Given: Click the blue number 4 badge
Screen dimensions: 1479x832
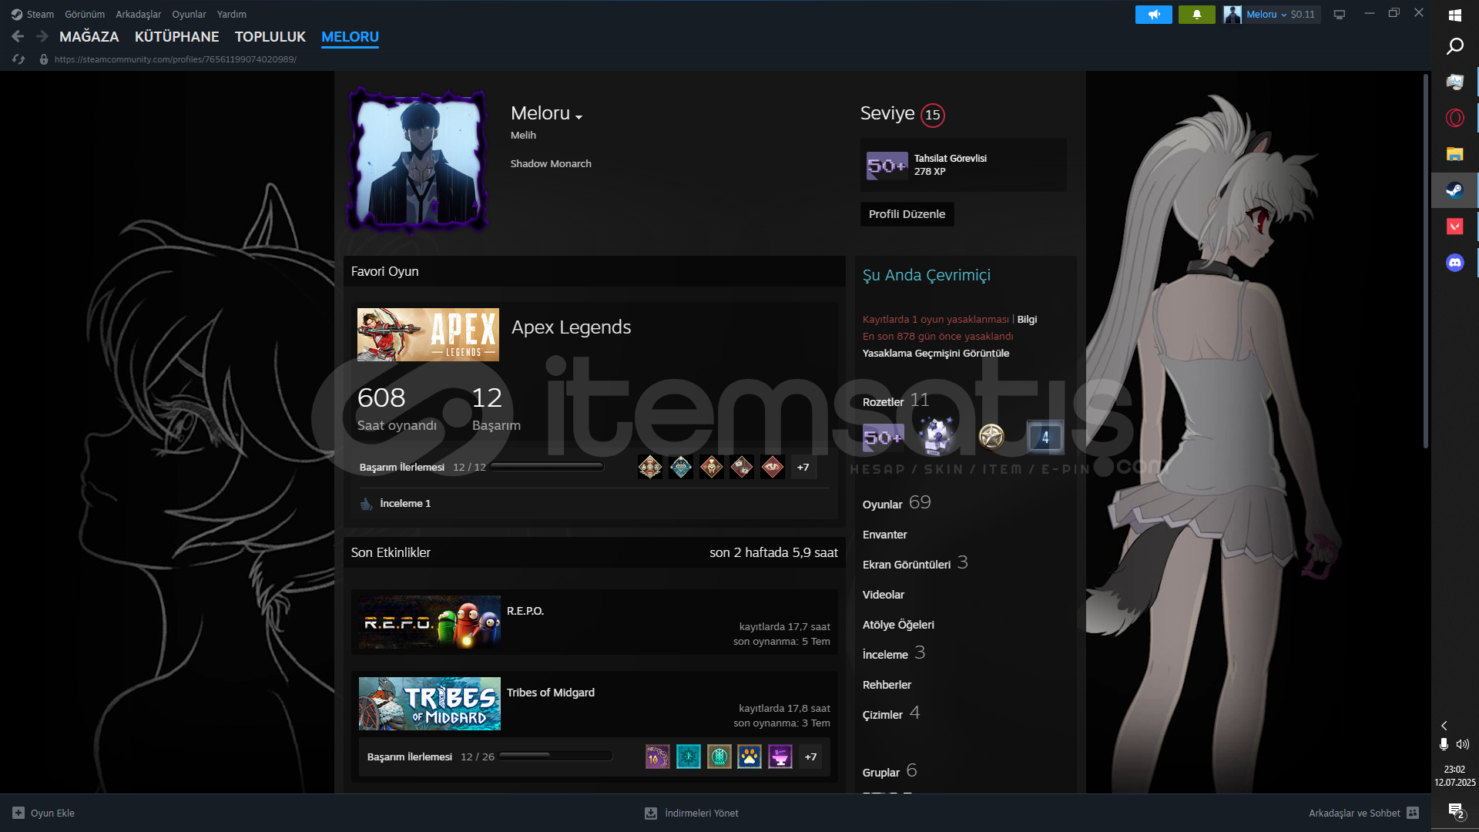Looking at the screenshot, I should [1045, 437].
